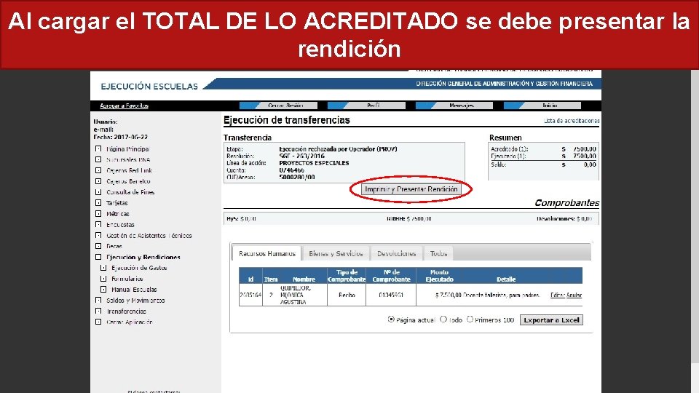Expand the Sucursales BNA node box
The image size is (699, 393).
98,159
